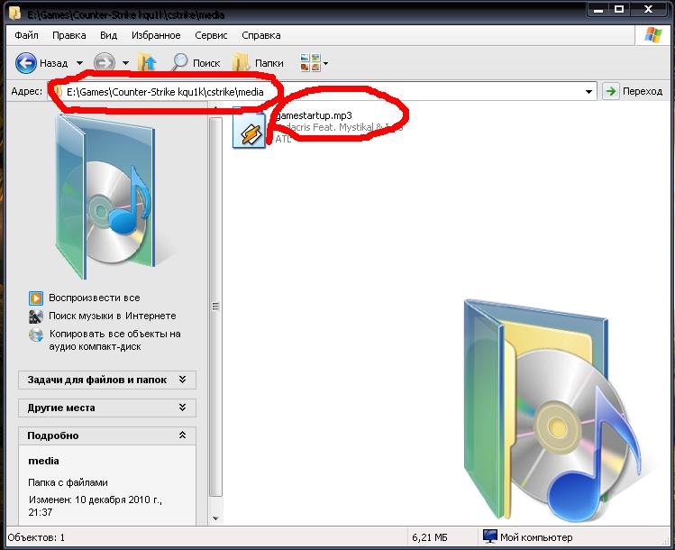Click Воспроизвести все link
Screen dimensions: 675x550
click(95, 298)
